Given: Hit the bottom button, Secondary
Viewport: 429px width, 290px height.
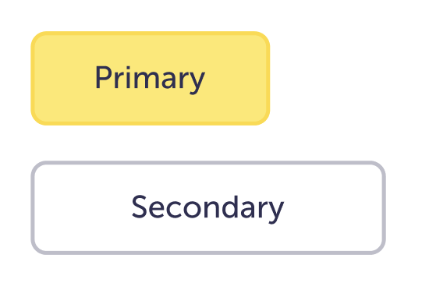Looking at the screenshot, I should point(208,207).
